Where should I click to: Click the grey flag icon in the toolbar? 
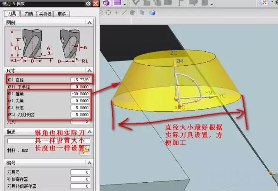pyautogui.click(x=180, y=3)
